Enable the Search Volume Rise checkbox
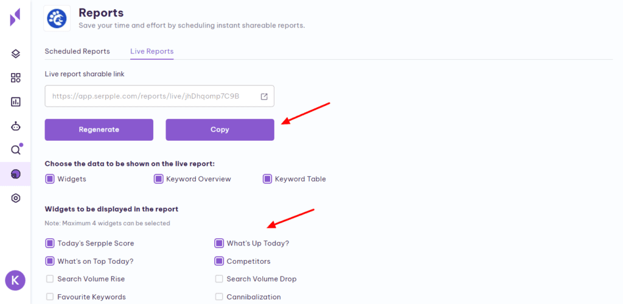623x304 pixels. [50, 279]
